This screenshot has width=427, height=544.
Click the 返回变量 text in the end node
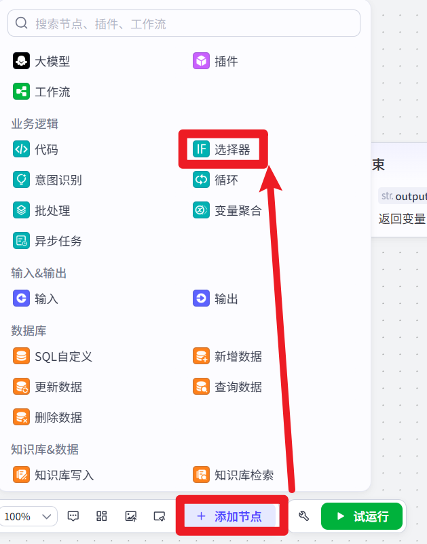tap(402, 218)
